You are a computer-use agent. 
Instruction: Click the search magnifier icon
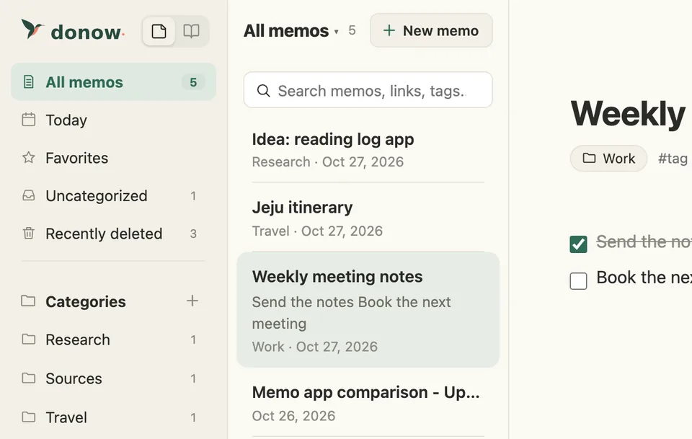tap(264, 91)
